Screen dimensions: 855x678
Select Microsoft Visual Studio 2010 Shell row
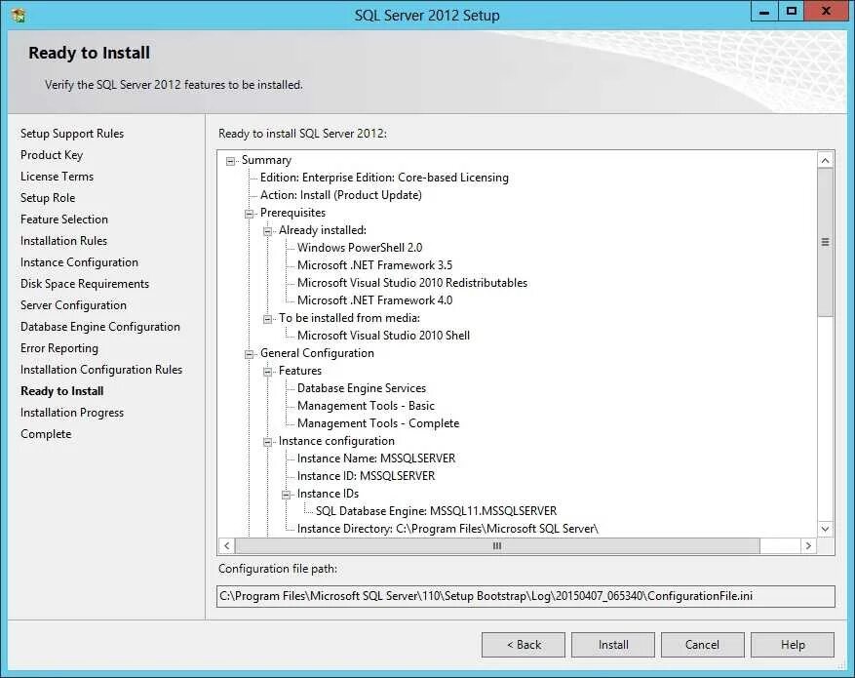coord(383,336)
